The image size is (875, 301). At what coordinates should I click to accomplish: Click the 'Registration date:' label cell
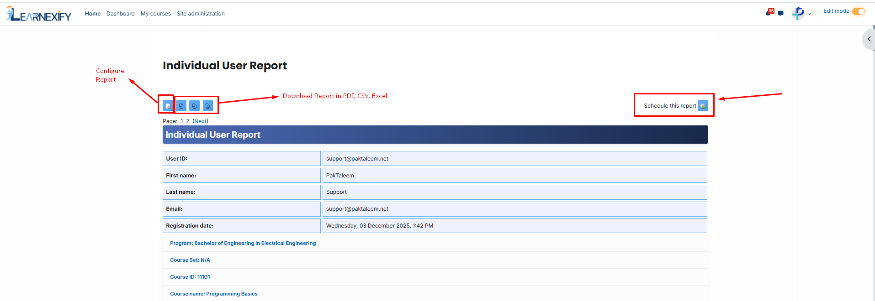(x=242, y=226)
